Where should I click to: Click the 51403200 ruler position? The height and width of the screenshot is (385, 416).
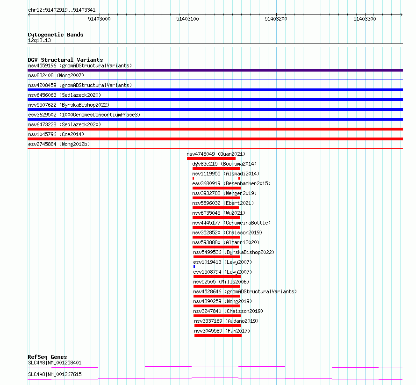(276, 19)
